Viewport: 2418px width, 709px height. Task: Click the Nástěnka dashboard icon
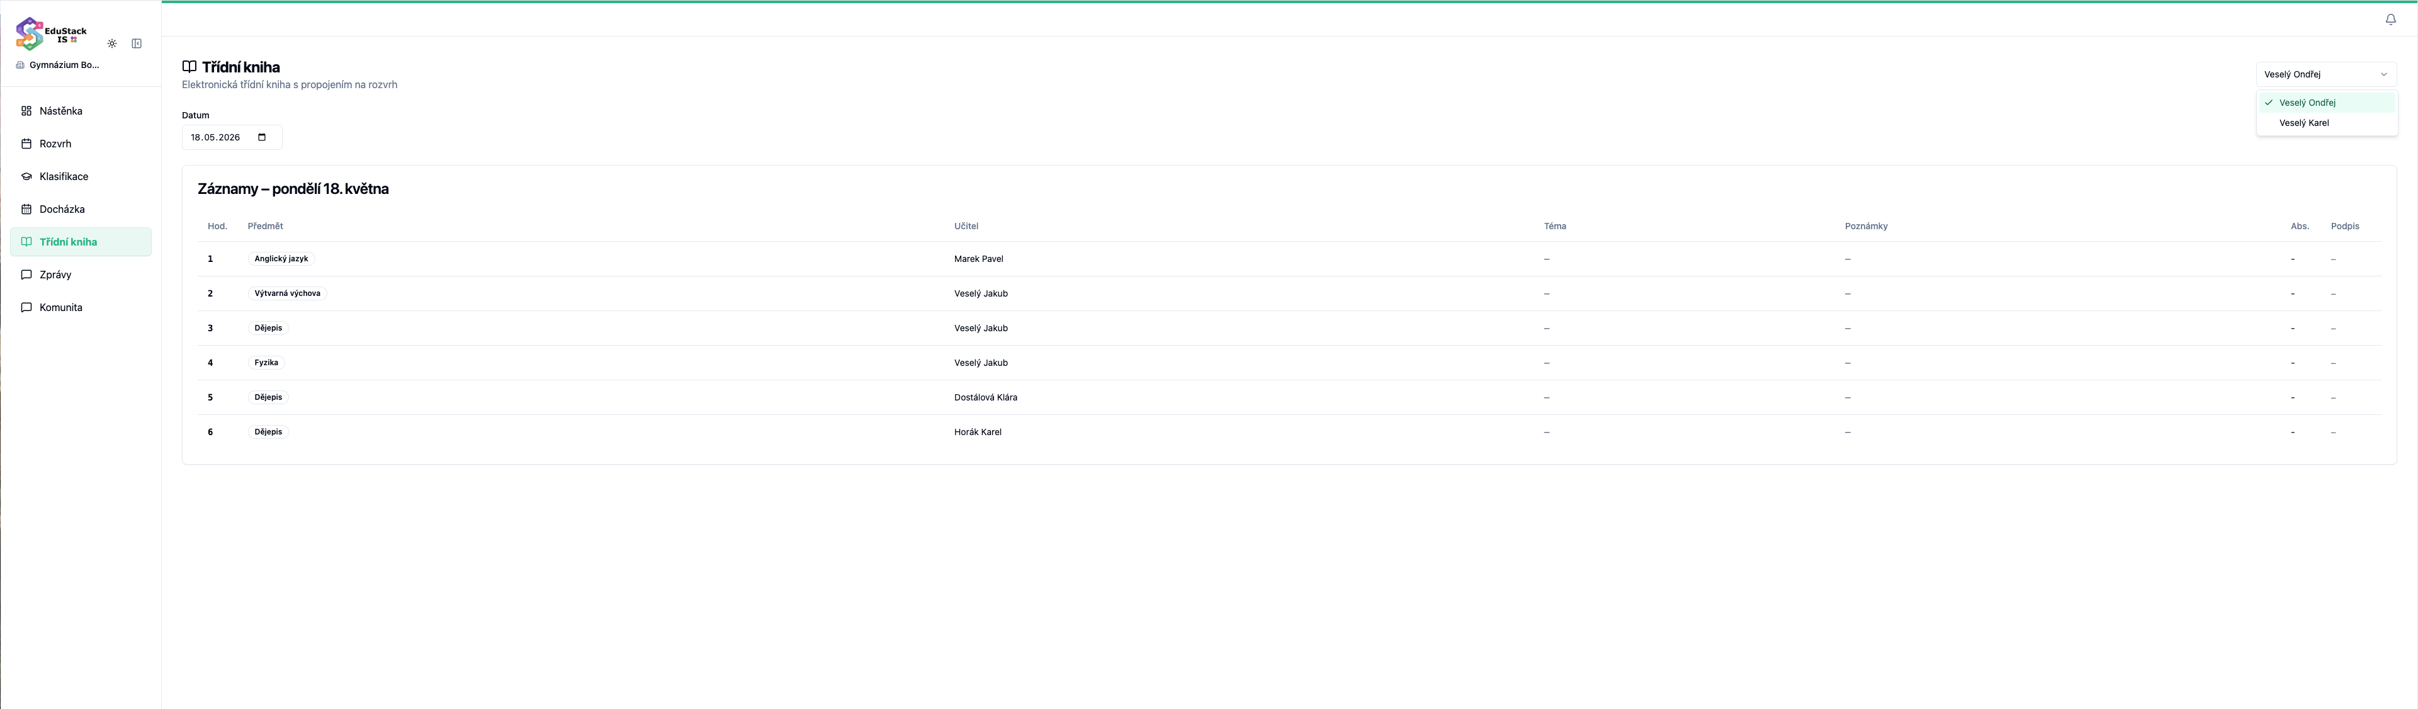[26, 111]
